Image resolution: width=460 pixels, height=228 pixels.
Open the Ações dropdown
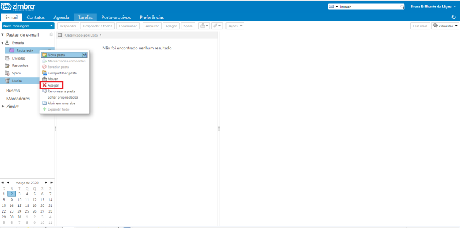(235, 26)
